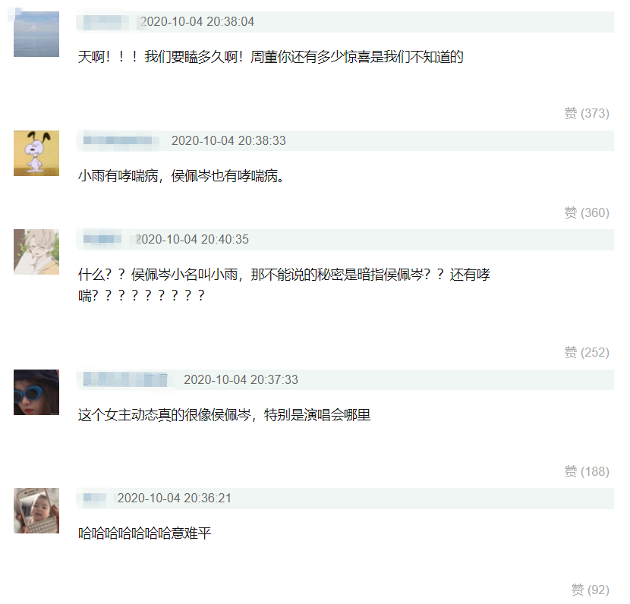Open blurred username beside 20:38:04 timestamp
Image resolution: width=630 pixels, height=604 pixels.
(106, 22)
